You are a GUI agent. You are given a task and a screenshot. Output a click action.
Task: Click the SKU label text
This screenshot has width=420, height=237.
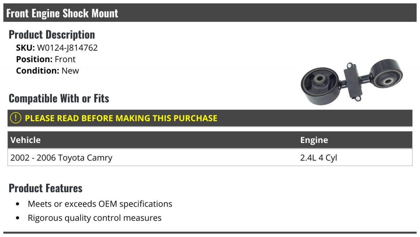[25, 48]
